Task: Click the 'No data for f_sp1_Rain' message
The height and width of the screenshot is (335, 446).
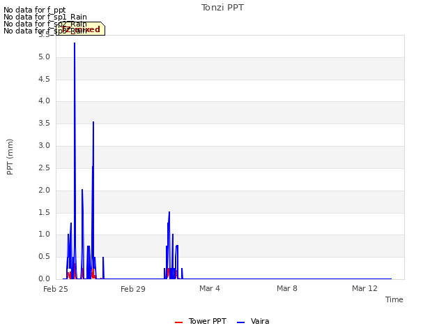Action: (45, 17)
